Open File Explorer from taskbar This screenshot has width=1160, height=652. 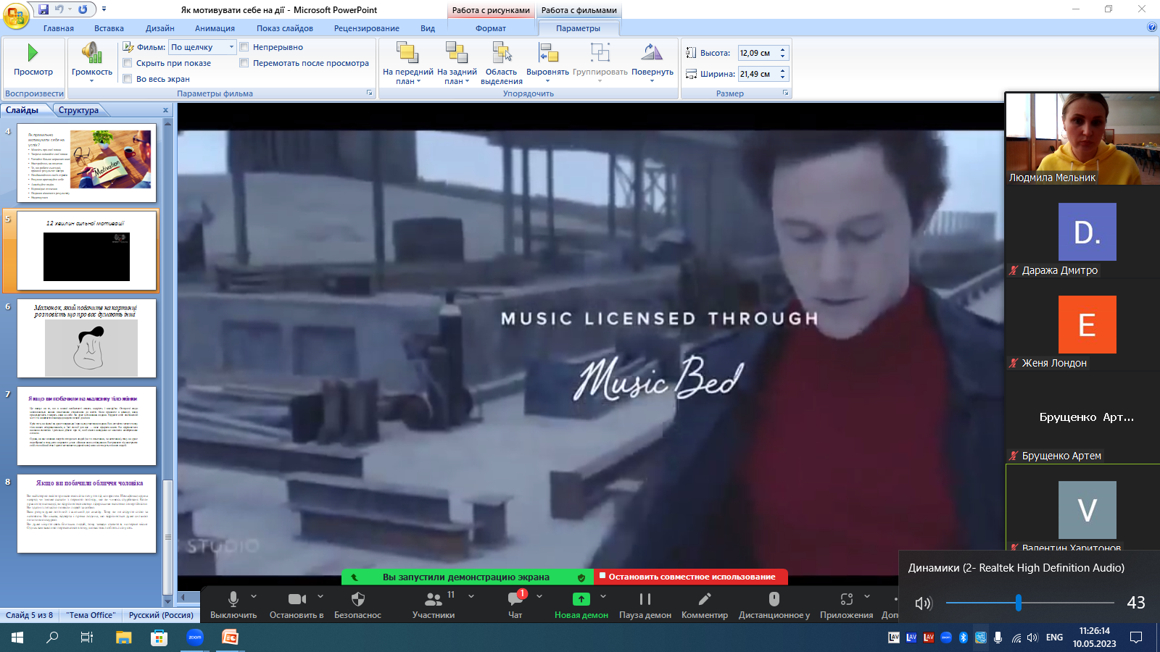tap(124, 638)
